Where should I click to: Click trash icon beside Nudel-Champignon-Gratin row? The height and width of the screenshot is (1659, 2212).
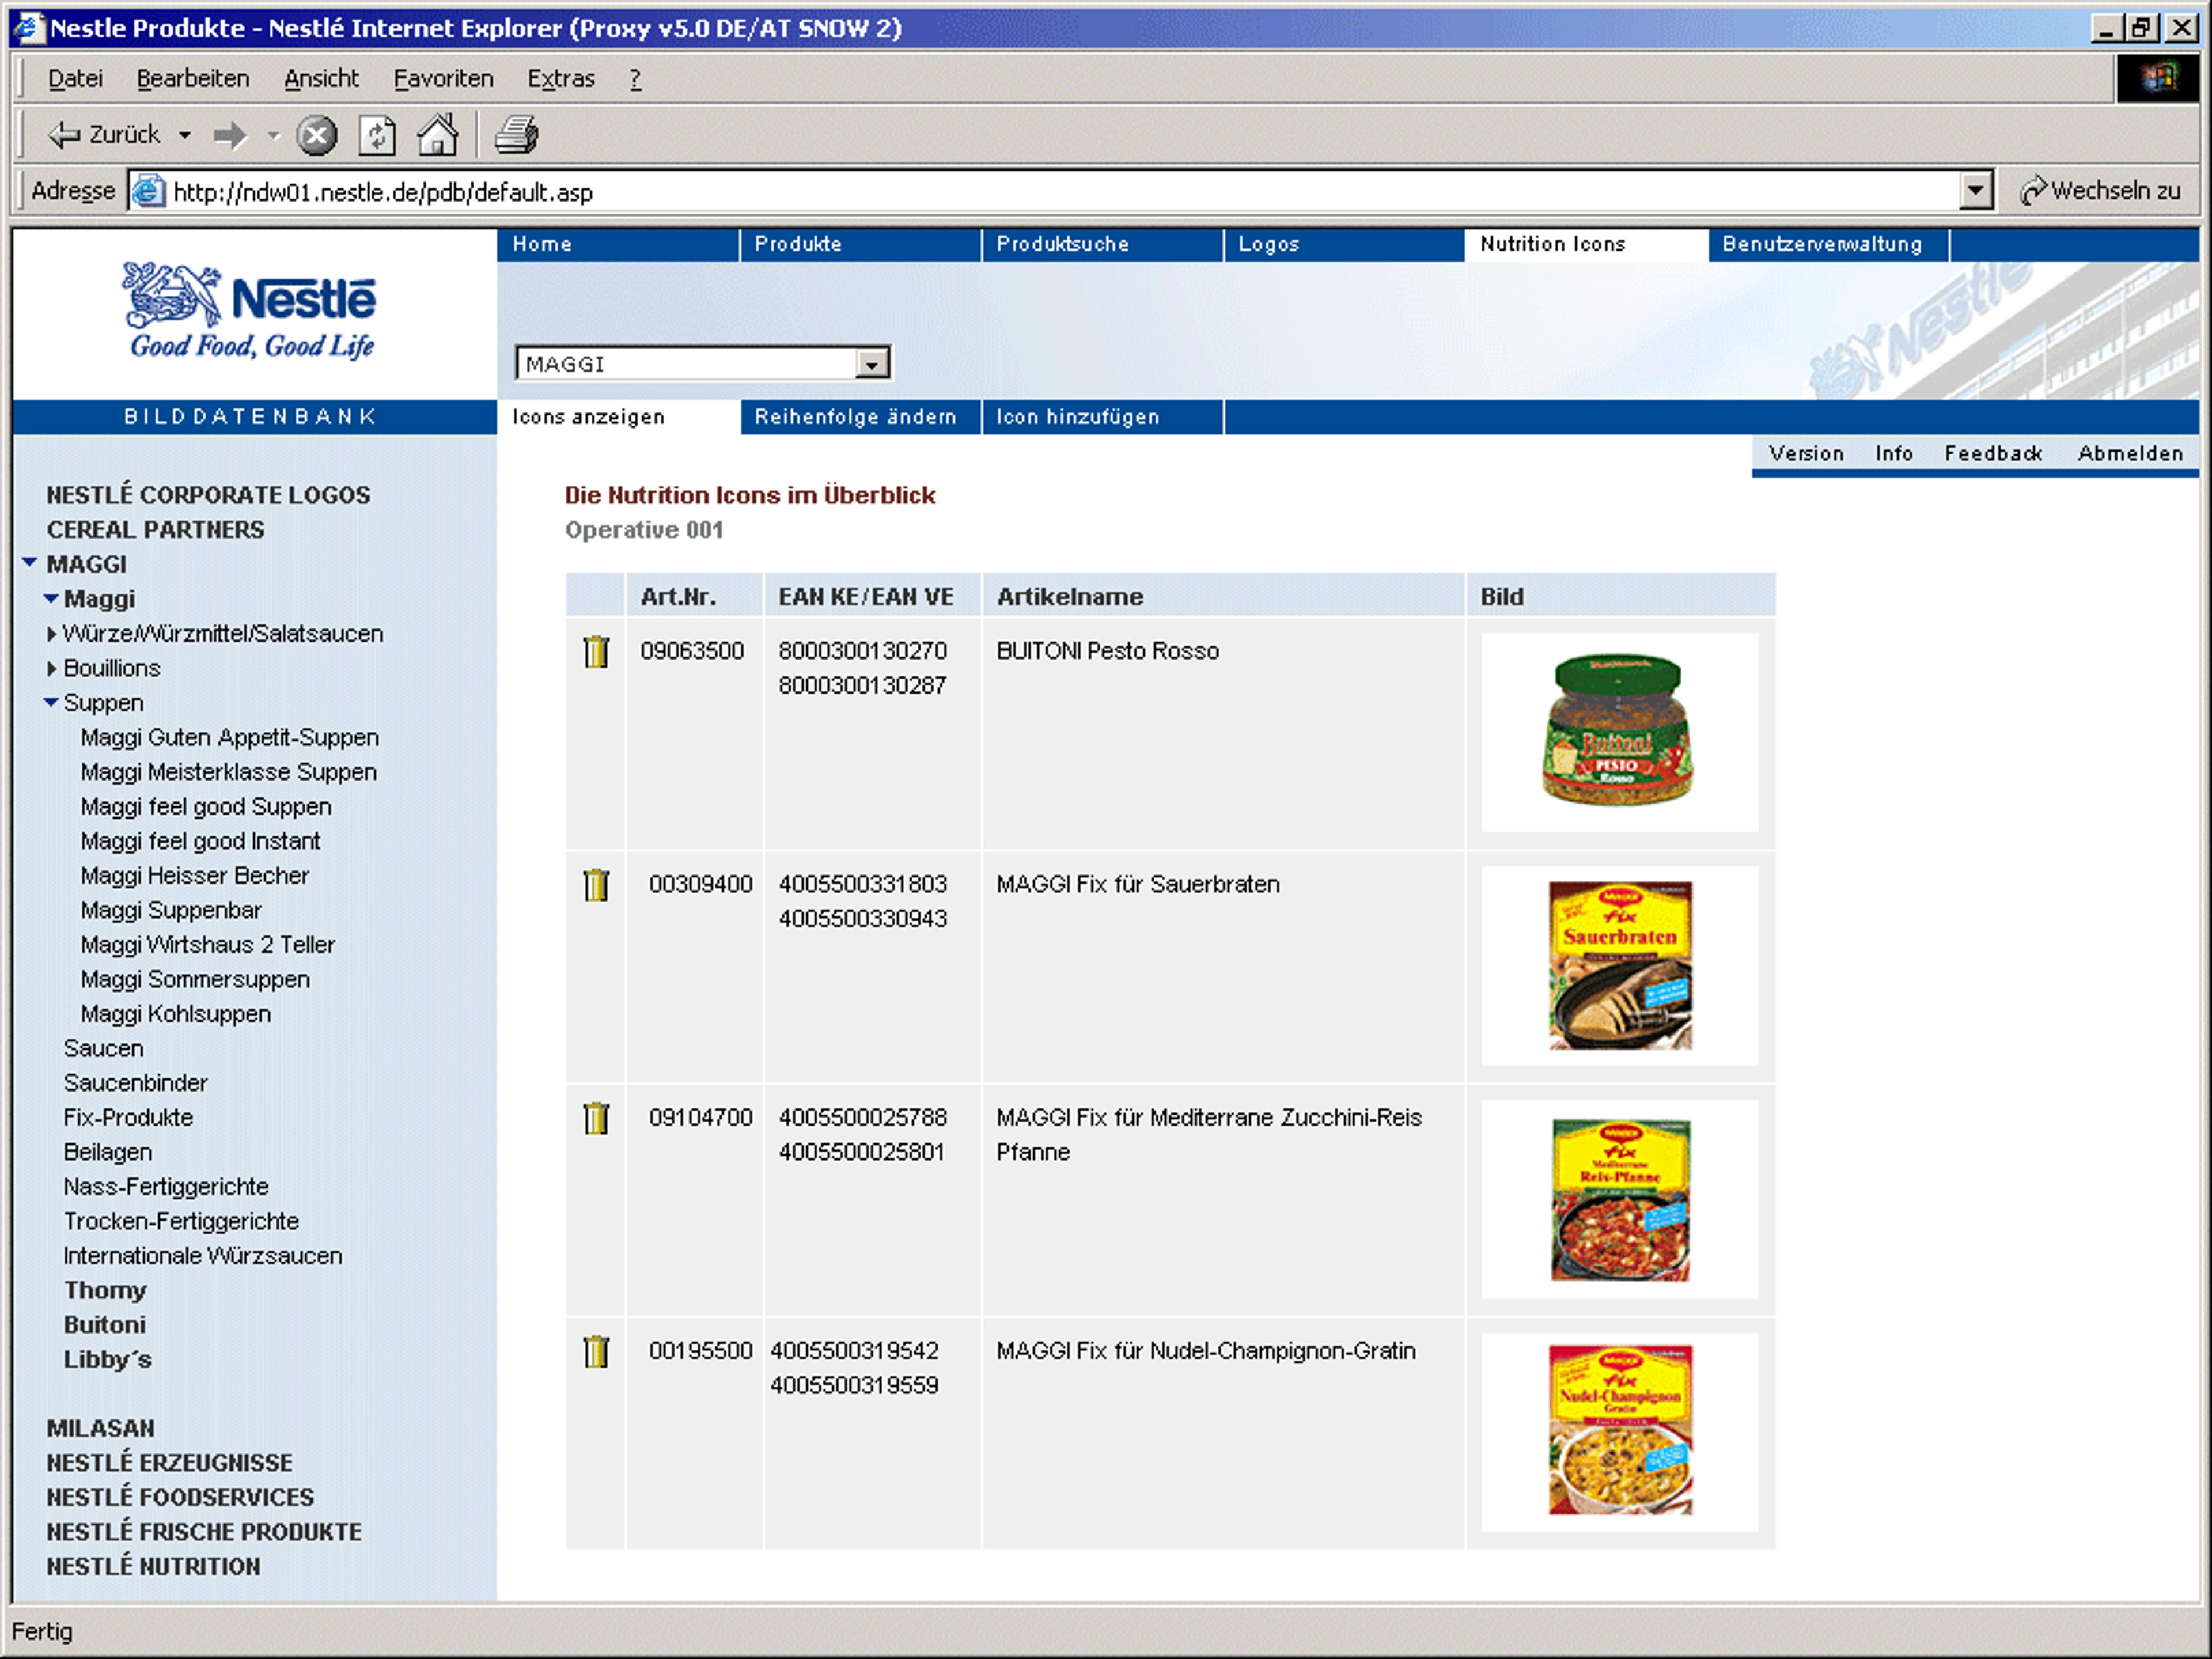click(x=596, y=1352)
